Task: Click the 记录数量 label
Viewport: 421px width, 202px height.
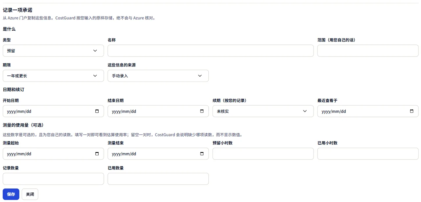Action: click(11, 168)
